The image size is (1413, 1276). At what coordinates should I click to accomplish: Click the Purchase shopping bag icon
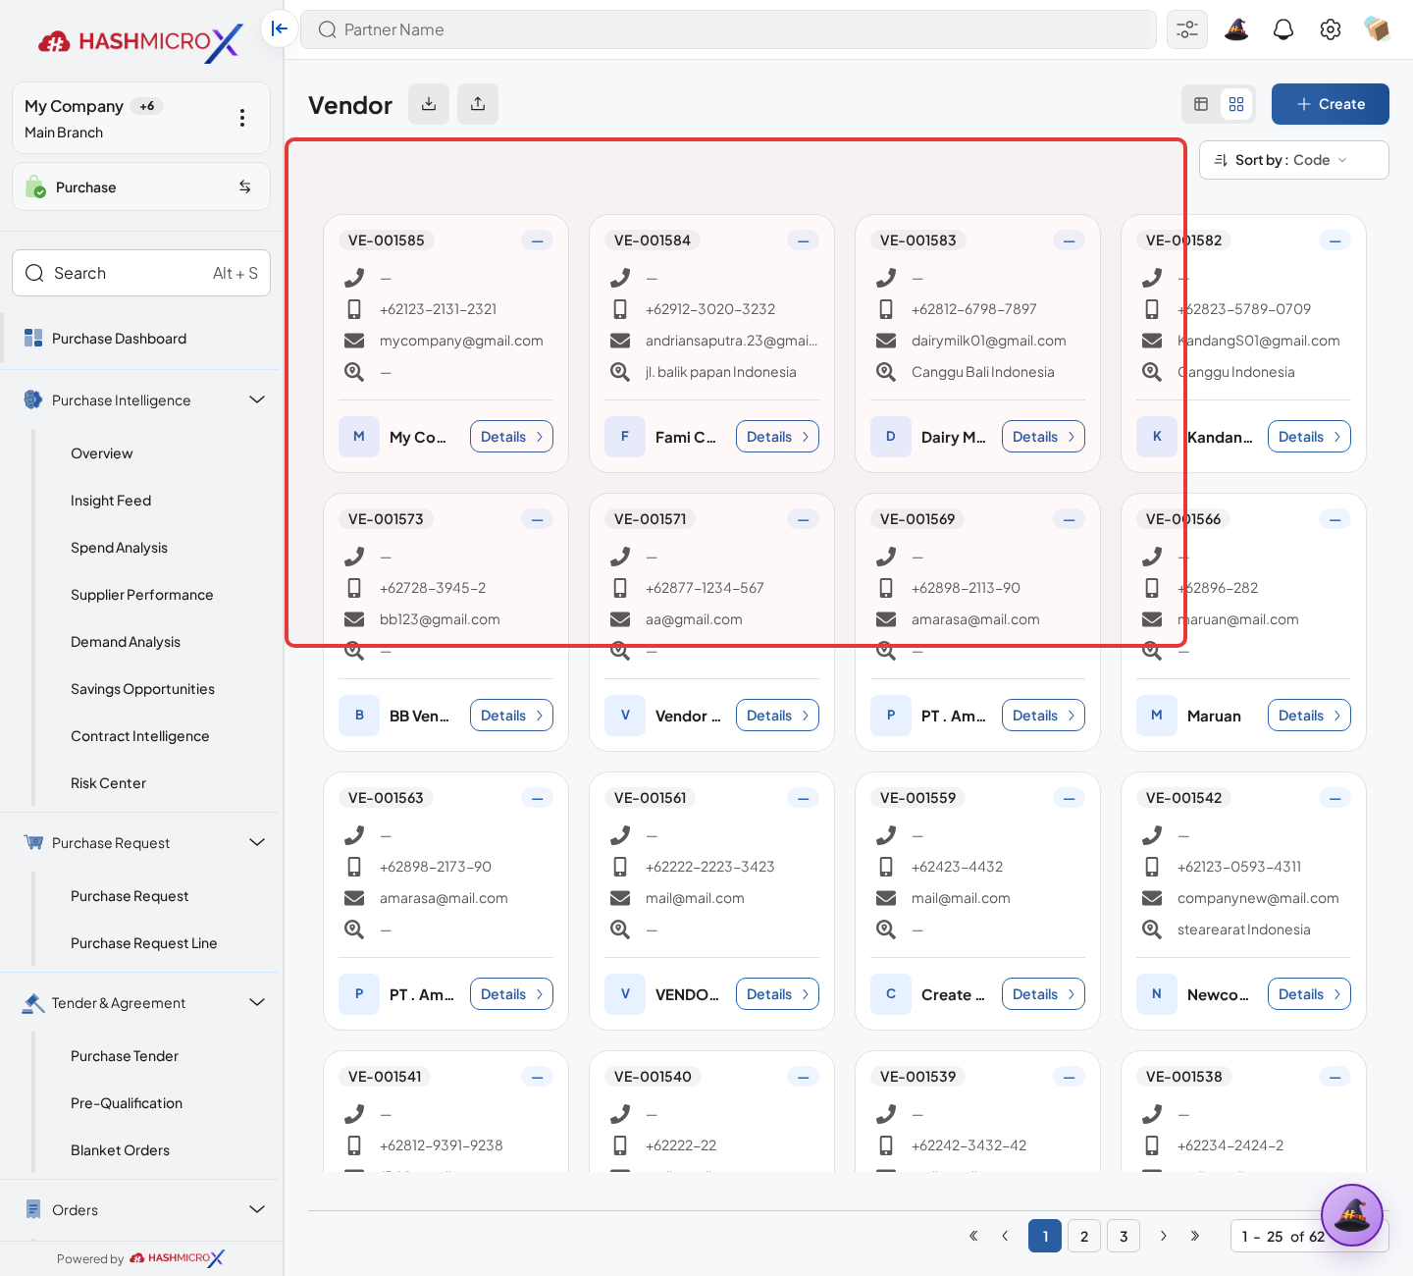point(35,186)
